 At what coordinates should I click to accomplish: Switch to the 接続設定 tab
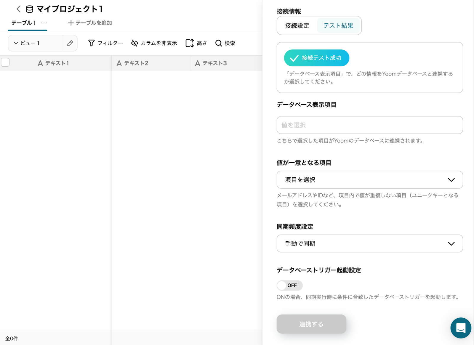[297, 26]
